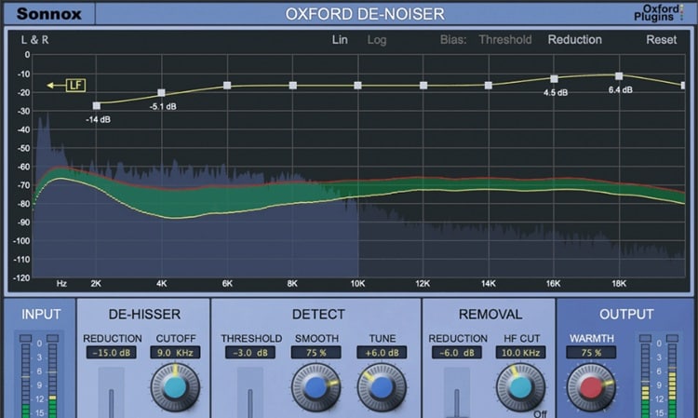The height and width of the screenshot is (418, 698).
Task: Click the Detect Smooth knob
Action: point(316,387)
